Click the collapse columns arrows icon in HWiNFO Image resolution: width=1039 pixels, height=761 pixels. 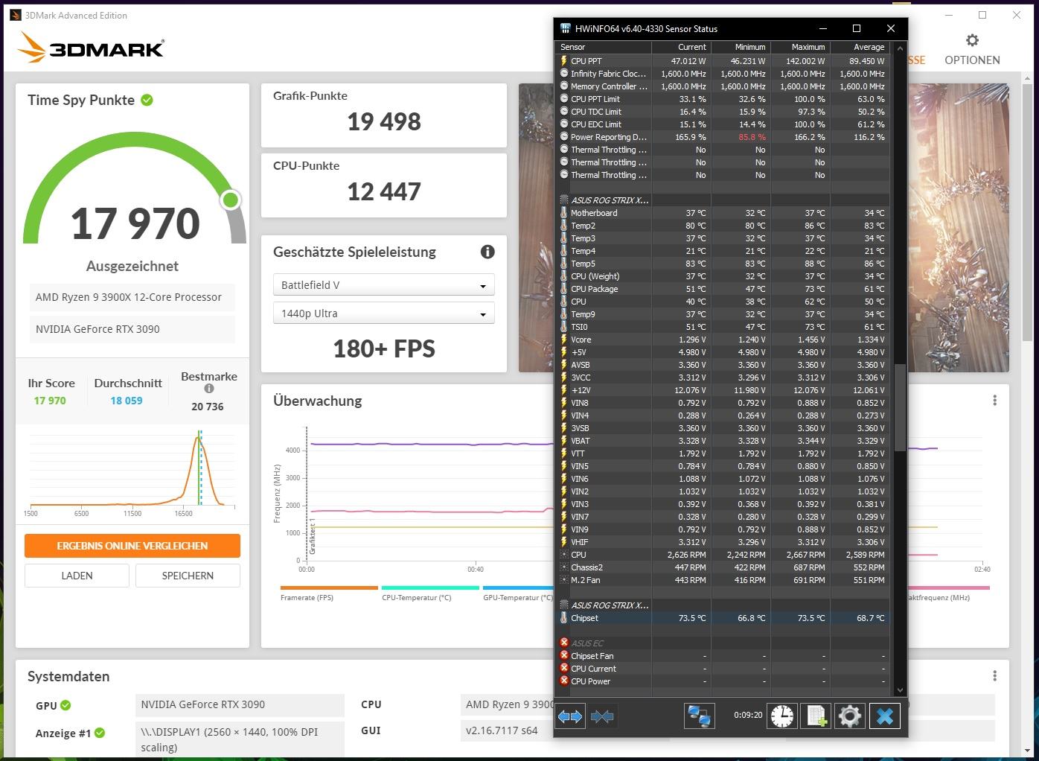(x=601, y=716)
